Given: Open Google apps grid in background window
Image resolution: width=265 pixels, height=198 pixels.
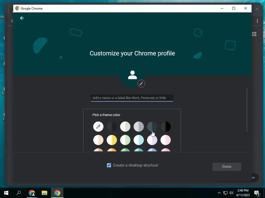Looking at the screenshot, I should click(254, 34).
